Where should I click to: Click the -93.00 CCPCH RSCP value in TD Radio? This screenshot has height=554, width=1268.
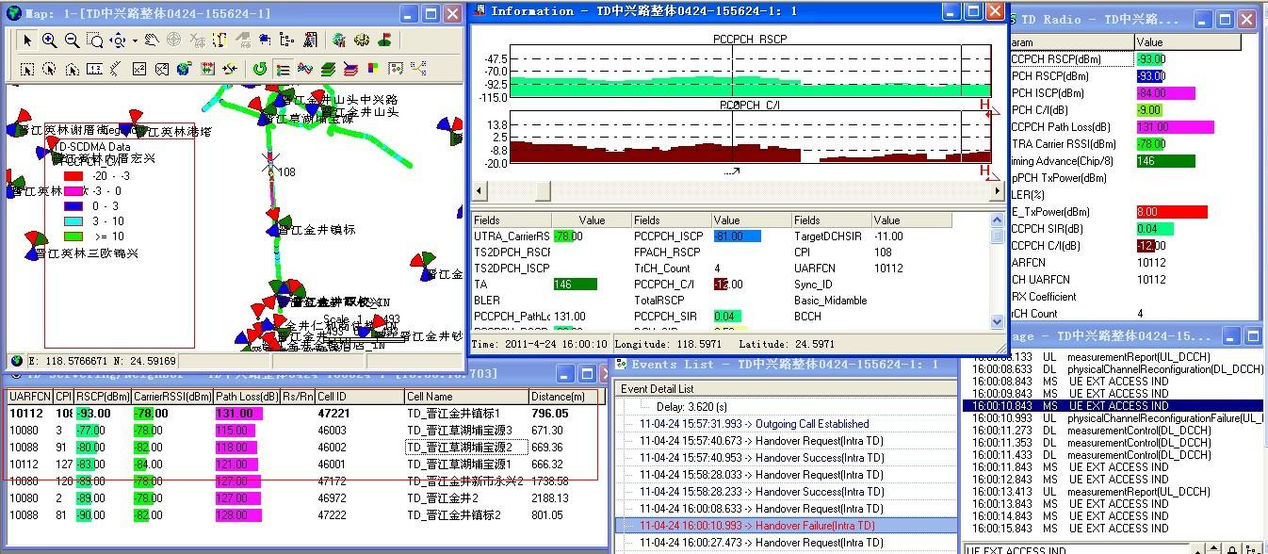pyautogui.click(x=1151, y=59)
